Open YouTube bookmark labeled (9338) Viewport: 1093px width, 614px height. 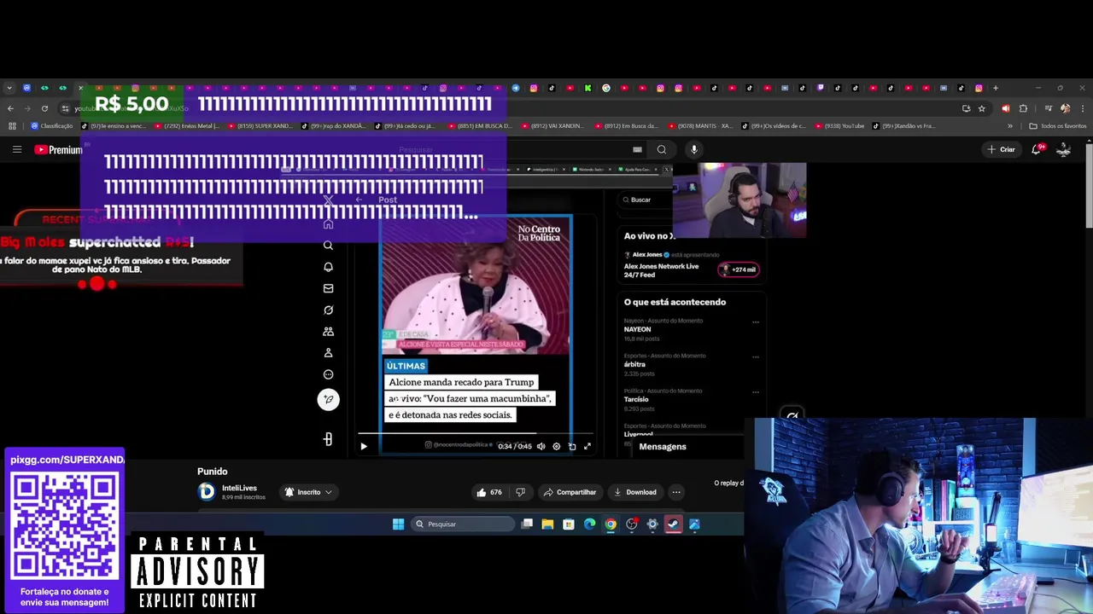pos(839,125)
